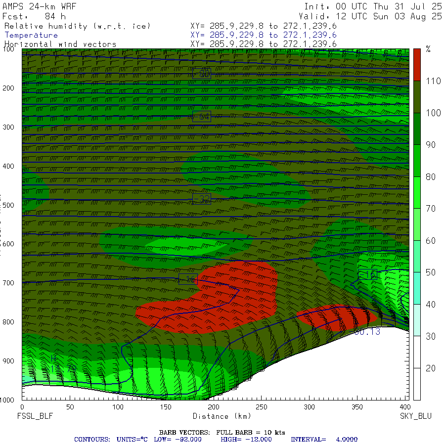
Task: Select the pale aqua colorbar segment between 30 and 40
Action: (x=417, y=320)
